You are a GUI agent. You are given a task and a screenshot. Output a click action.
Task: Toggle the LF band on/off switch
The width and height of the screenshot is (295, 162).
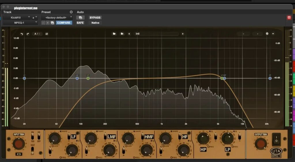(69, 137)
